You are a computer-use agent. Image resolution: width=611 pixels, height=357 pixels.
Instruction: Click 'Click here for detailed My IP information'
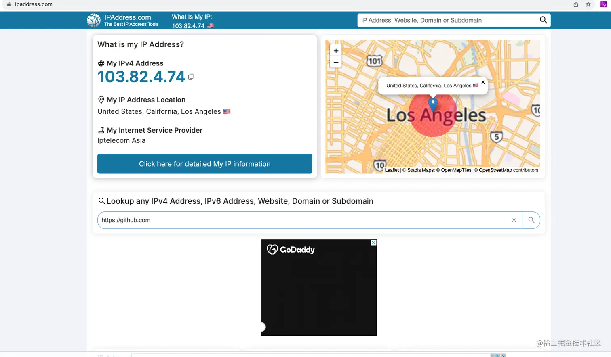click(x=205, y=164)
